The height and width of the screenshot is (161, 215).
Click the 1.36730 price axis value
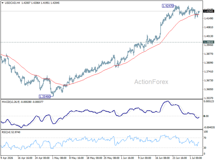point(209,80)
